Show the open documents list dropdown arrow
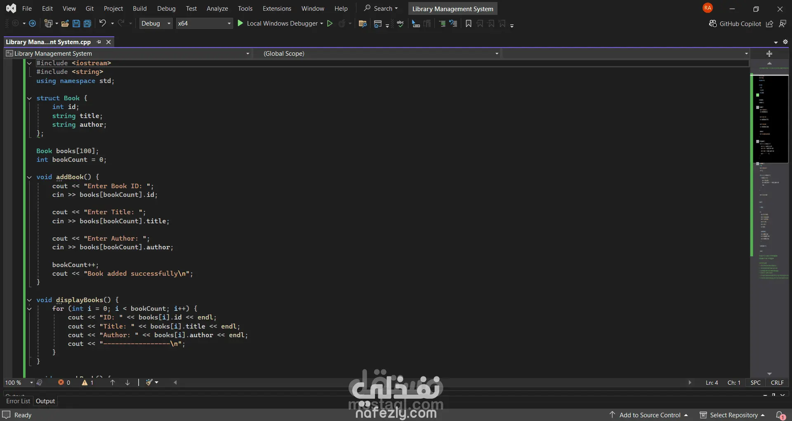This screenshot has height=421, width=792. tap(776, 42)
